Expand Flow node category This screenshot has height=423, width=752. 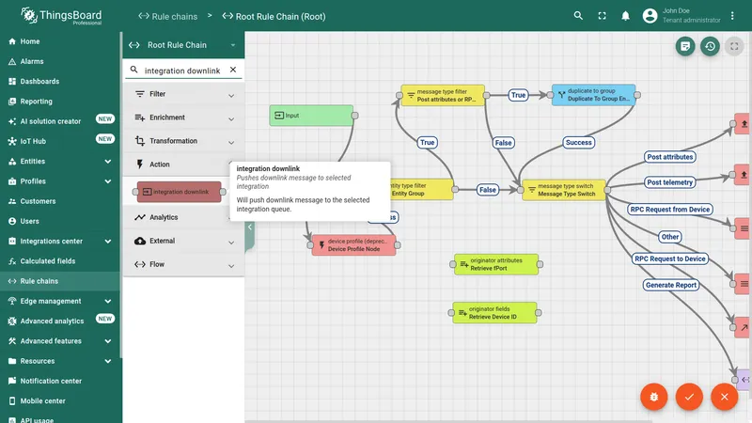[x=183, y=264]
